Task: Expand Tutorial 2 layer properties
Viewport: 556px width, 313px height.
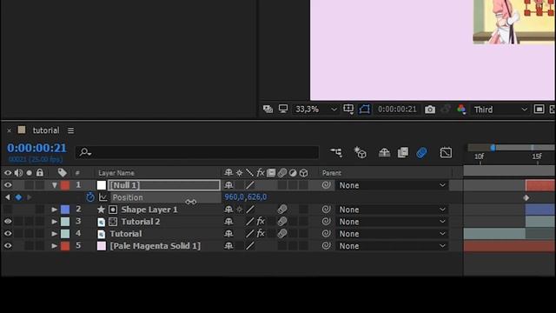Action: point(54,222)
